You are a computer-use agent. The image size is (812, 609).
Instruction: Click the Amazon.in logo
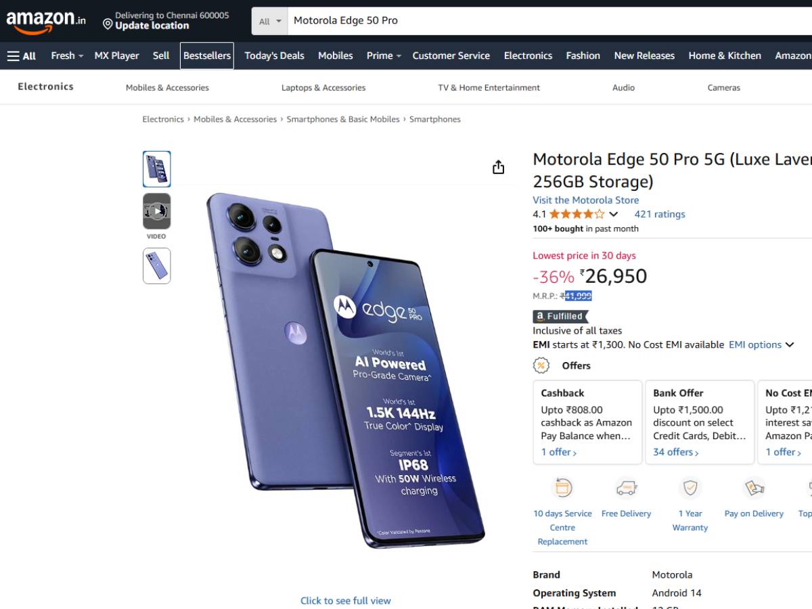pos(46,21)
